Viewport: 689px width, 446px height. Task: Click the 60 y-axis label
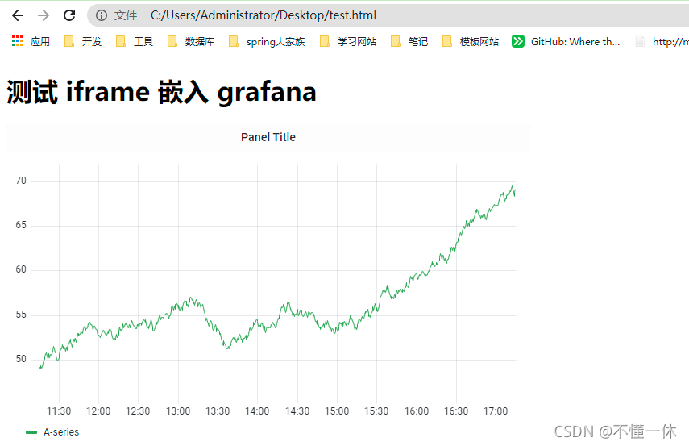click(21, 269)
